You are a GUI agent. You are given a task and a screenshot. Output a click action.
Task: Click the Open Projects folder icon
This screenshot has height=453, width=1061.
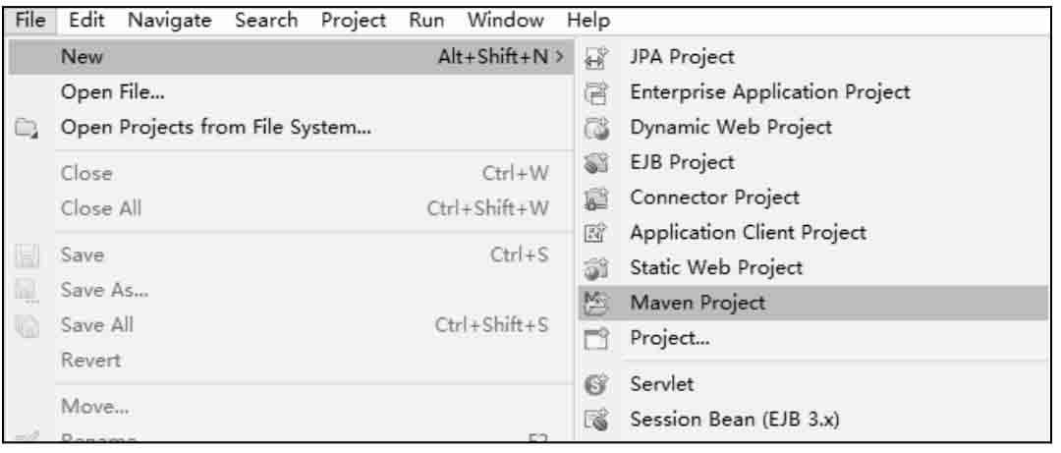click(x=28, y=128)
